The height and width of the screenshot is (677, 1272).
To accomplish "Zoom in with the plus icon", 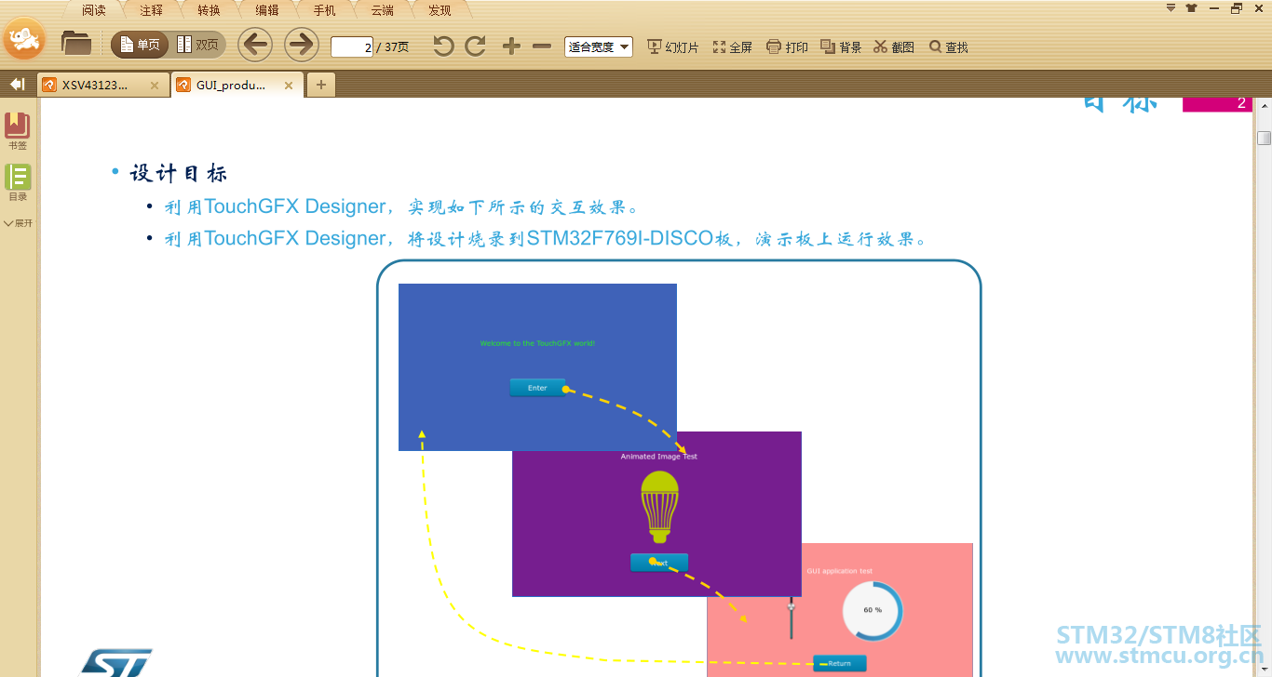I will tap(511, 46).
